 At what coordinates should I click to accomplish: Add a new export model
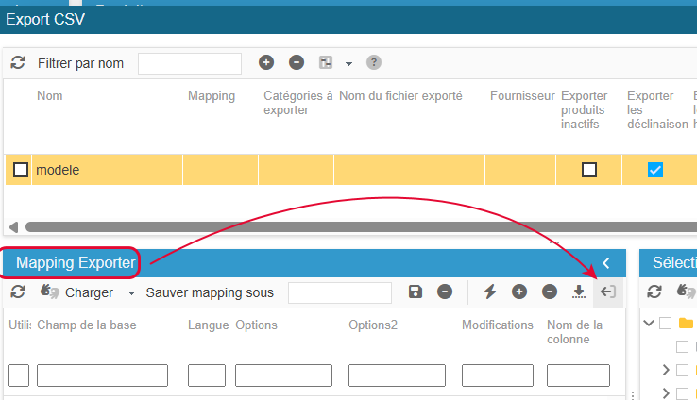tap(266, 63)
